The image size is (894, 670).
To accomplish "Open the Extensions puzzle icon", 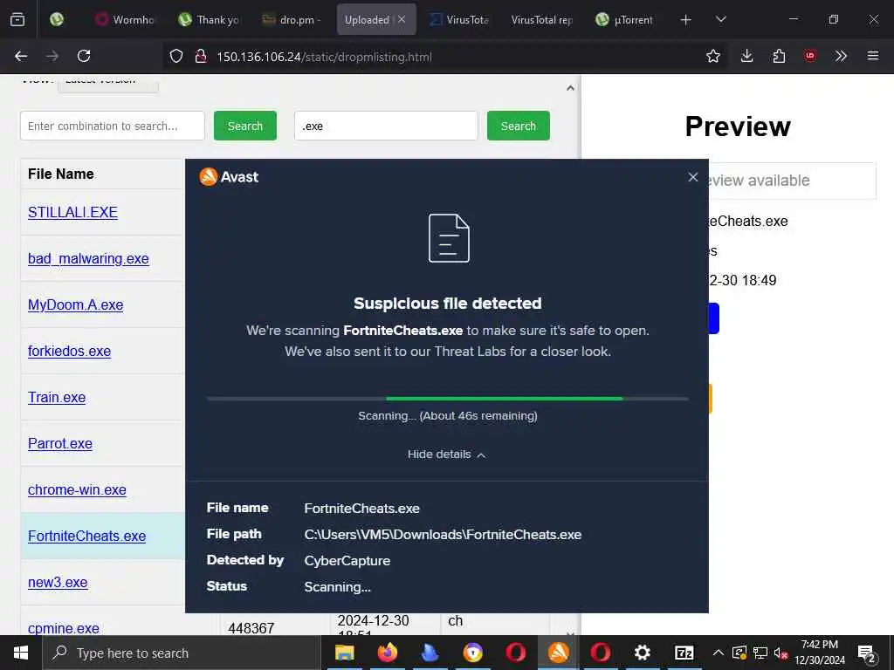I will 779,56.
